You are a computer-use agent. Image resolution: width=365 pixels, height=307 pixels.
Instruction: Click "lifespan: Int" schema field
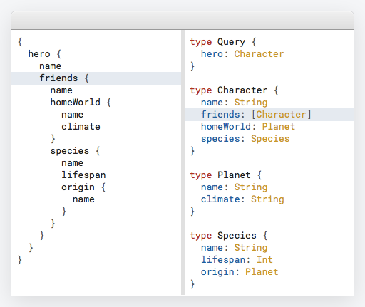[237, 260]
